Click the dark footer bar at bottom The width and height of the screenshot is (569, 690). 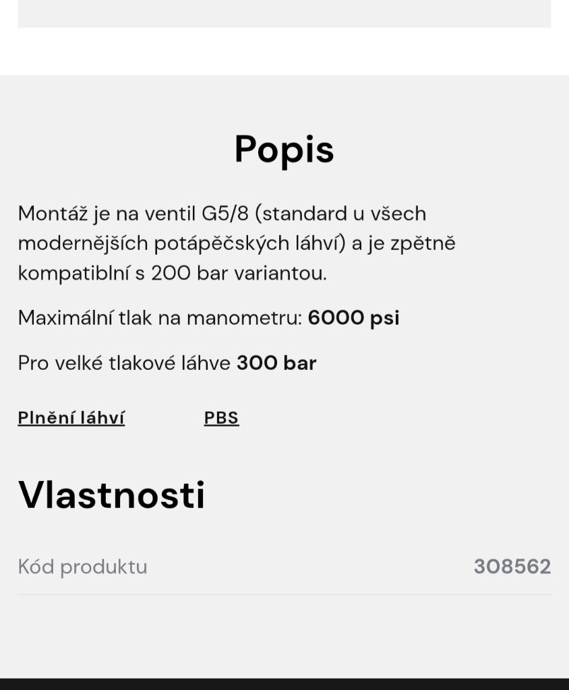click(284, 683)
